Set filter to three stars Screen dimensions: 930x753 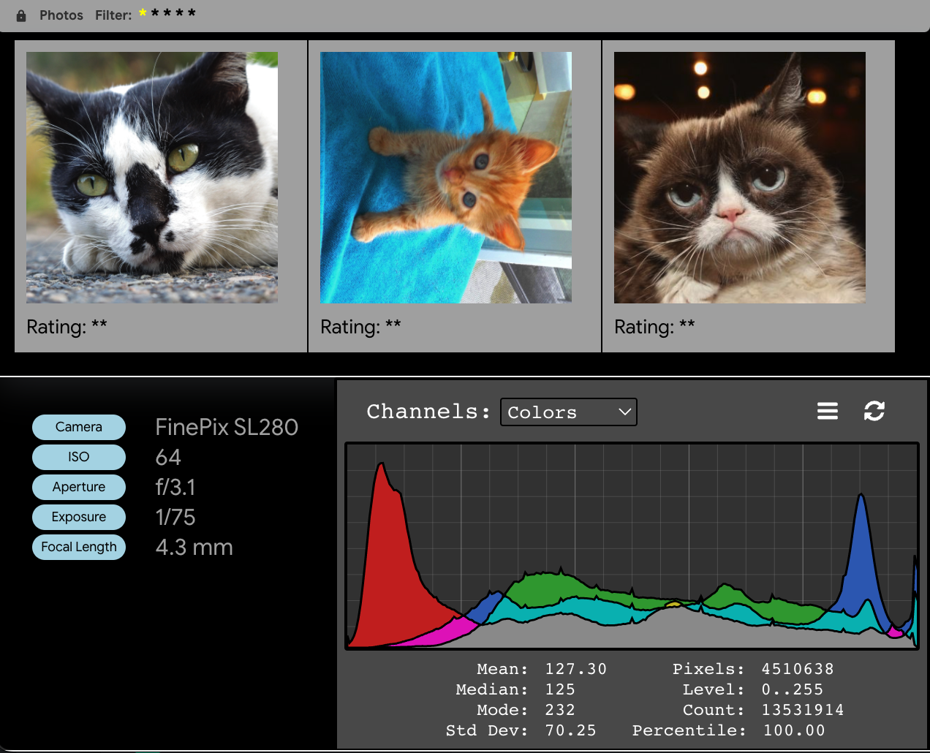click(x=167, y=12)
